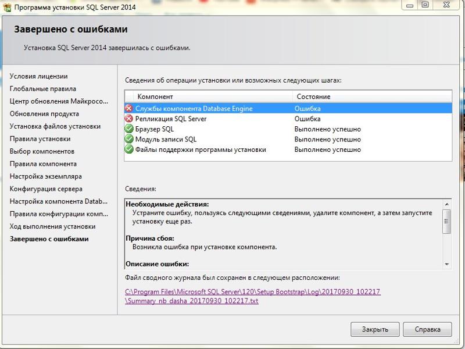Click the Причина сбоя heading in details
Image resolution: width=465 pixels, height=349 pixels.
[x=150, y=238]
